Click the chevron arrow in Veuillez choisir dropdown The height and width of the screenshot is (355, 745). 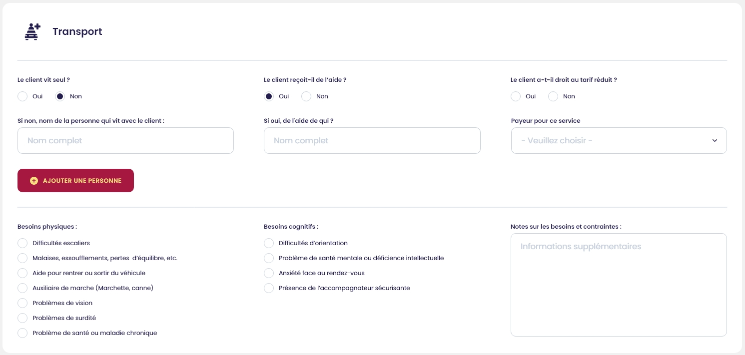coord(715,140)
